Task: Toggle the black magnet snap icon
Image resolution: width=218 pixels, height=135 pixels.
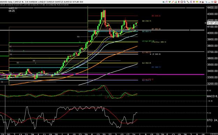Action: click(x=203, y=2)
